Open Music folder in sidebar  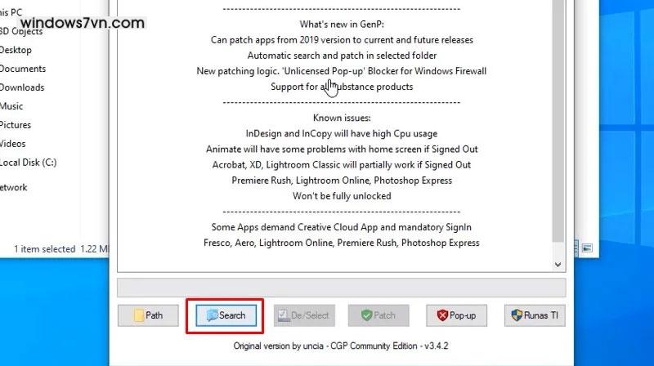11,106
